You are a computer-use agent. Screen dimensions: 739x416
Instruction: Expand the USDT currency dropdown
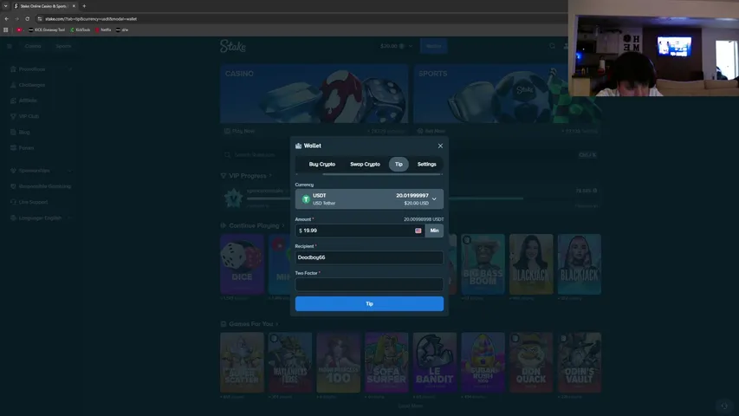tap(369, 199)
